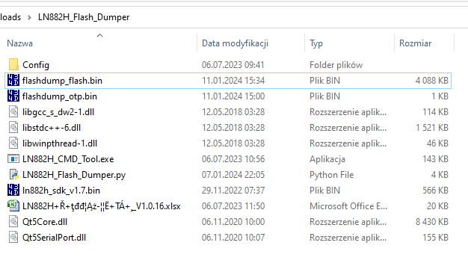This screenshot has width=468, height=278.
Task: Select the ln882h_sdk_v1.7.bin file icon
Action: tap(13, 191)
